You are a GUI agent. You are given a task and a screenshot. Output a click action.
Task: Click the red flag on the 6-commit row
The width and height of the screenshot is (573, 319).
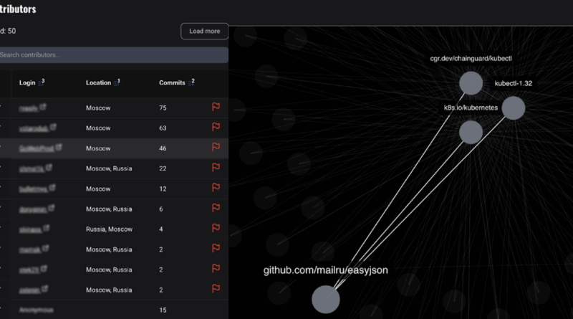click(x=216, y=208)
